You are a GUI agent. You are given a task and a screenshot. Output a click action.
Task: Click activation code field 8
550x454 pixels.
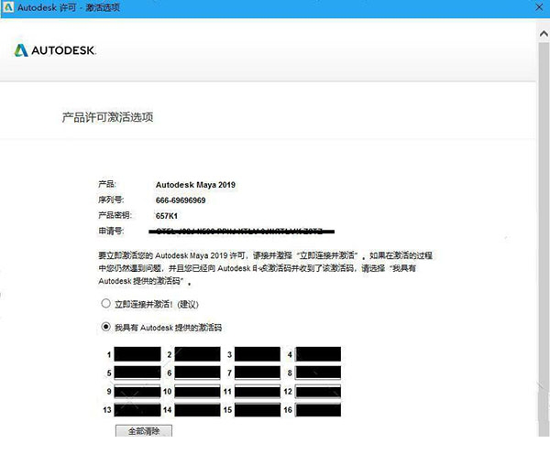[318, 373]
